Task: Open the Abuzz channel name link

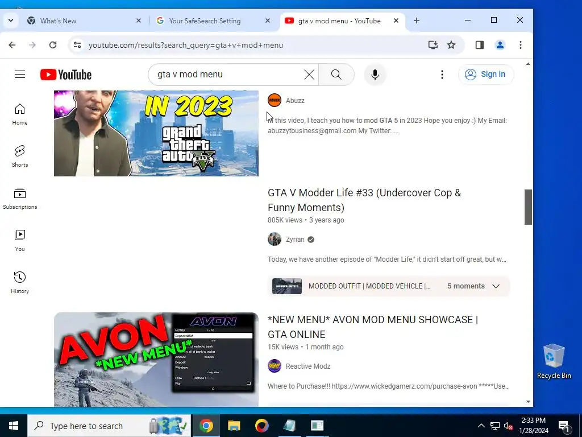Action: click(x=295, y=101)
